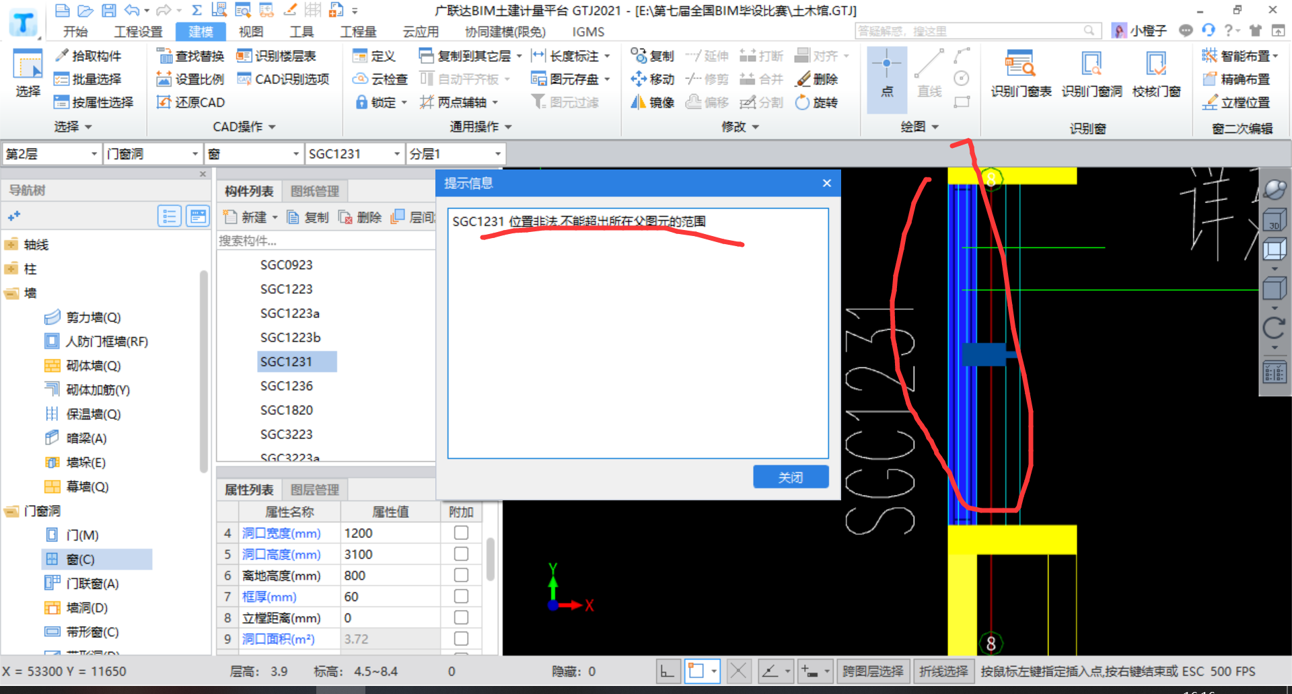Click 立樘位置 frame position tool

[1237, 102]
